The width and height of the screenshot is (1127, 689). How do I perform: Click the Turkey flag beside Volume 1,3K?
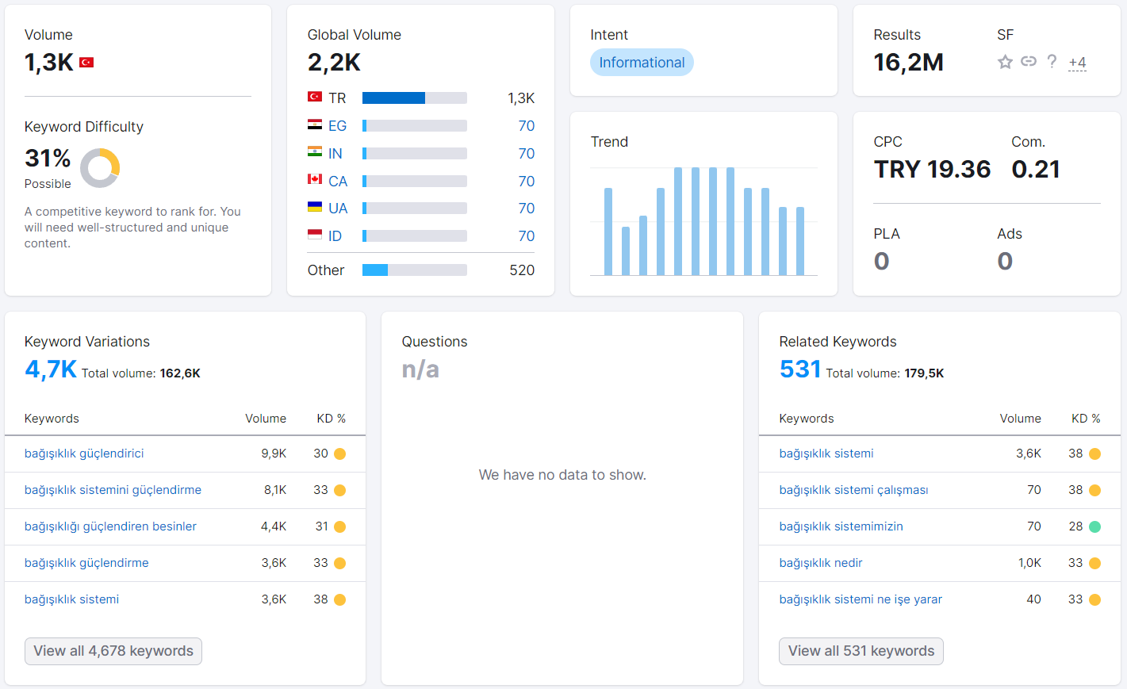click(x=86, y=63)
